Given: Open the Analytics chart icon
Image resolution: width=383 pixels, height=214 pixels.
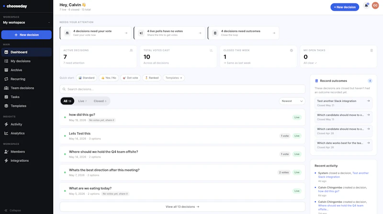Looking at the screenshot, I should click(6, 133).
